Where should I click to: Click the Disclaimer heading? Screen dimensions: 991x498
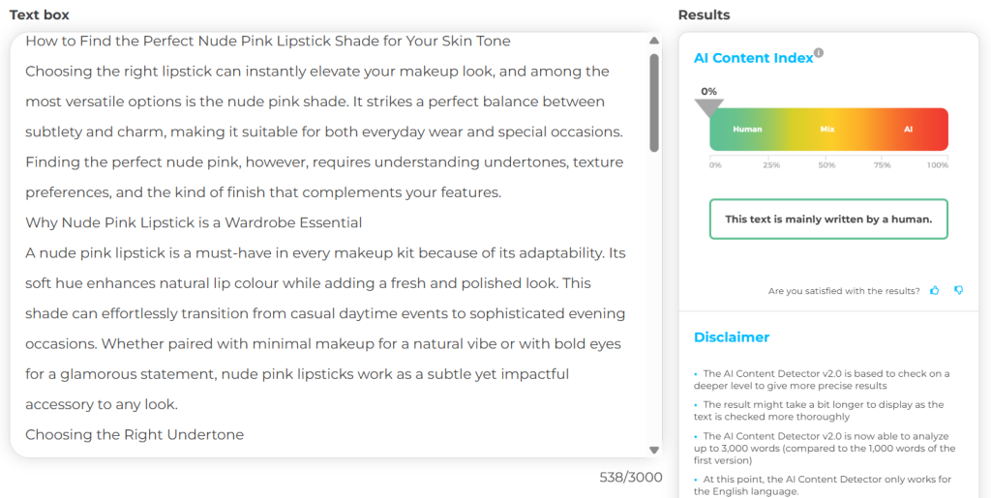click(732, 337)
